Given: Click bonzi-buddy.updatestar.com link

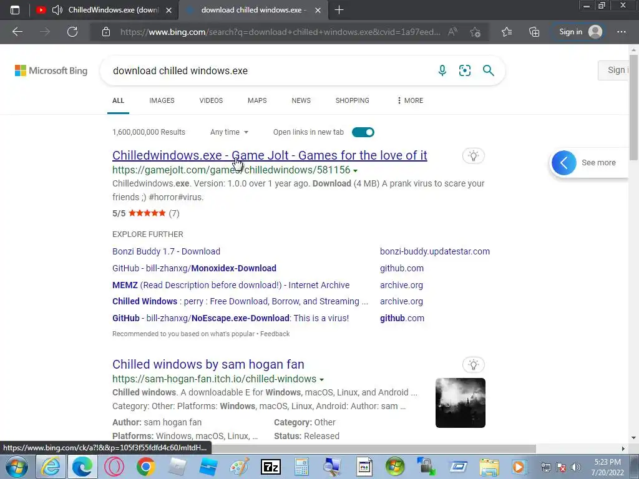Looking at the screenshot, I should [435, 251].
